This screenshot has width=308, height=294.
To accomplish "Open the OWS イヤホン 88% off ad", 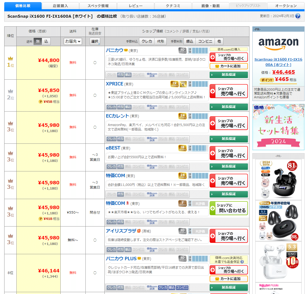I will (x=278, y=221).
